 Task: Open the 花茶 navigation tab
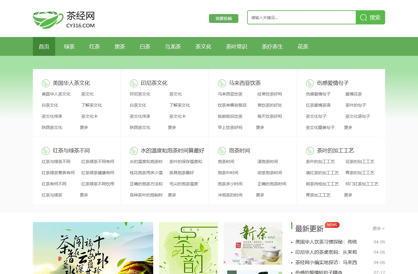[x=303, y=46]
